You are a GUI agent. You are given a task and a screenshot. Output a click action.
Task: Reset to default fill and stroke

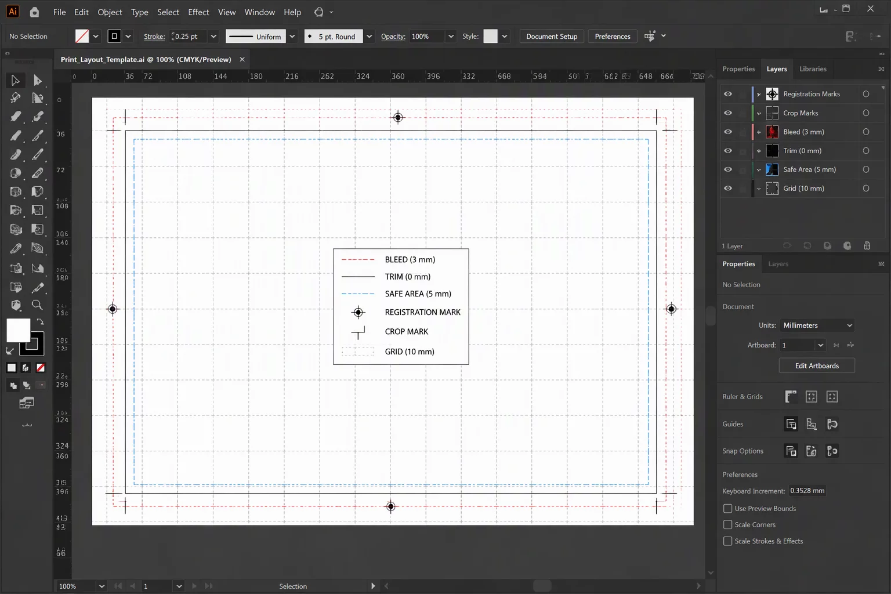pos(10,350)
